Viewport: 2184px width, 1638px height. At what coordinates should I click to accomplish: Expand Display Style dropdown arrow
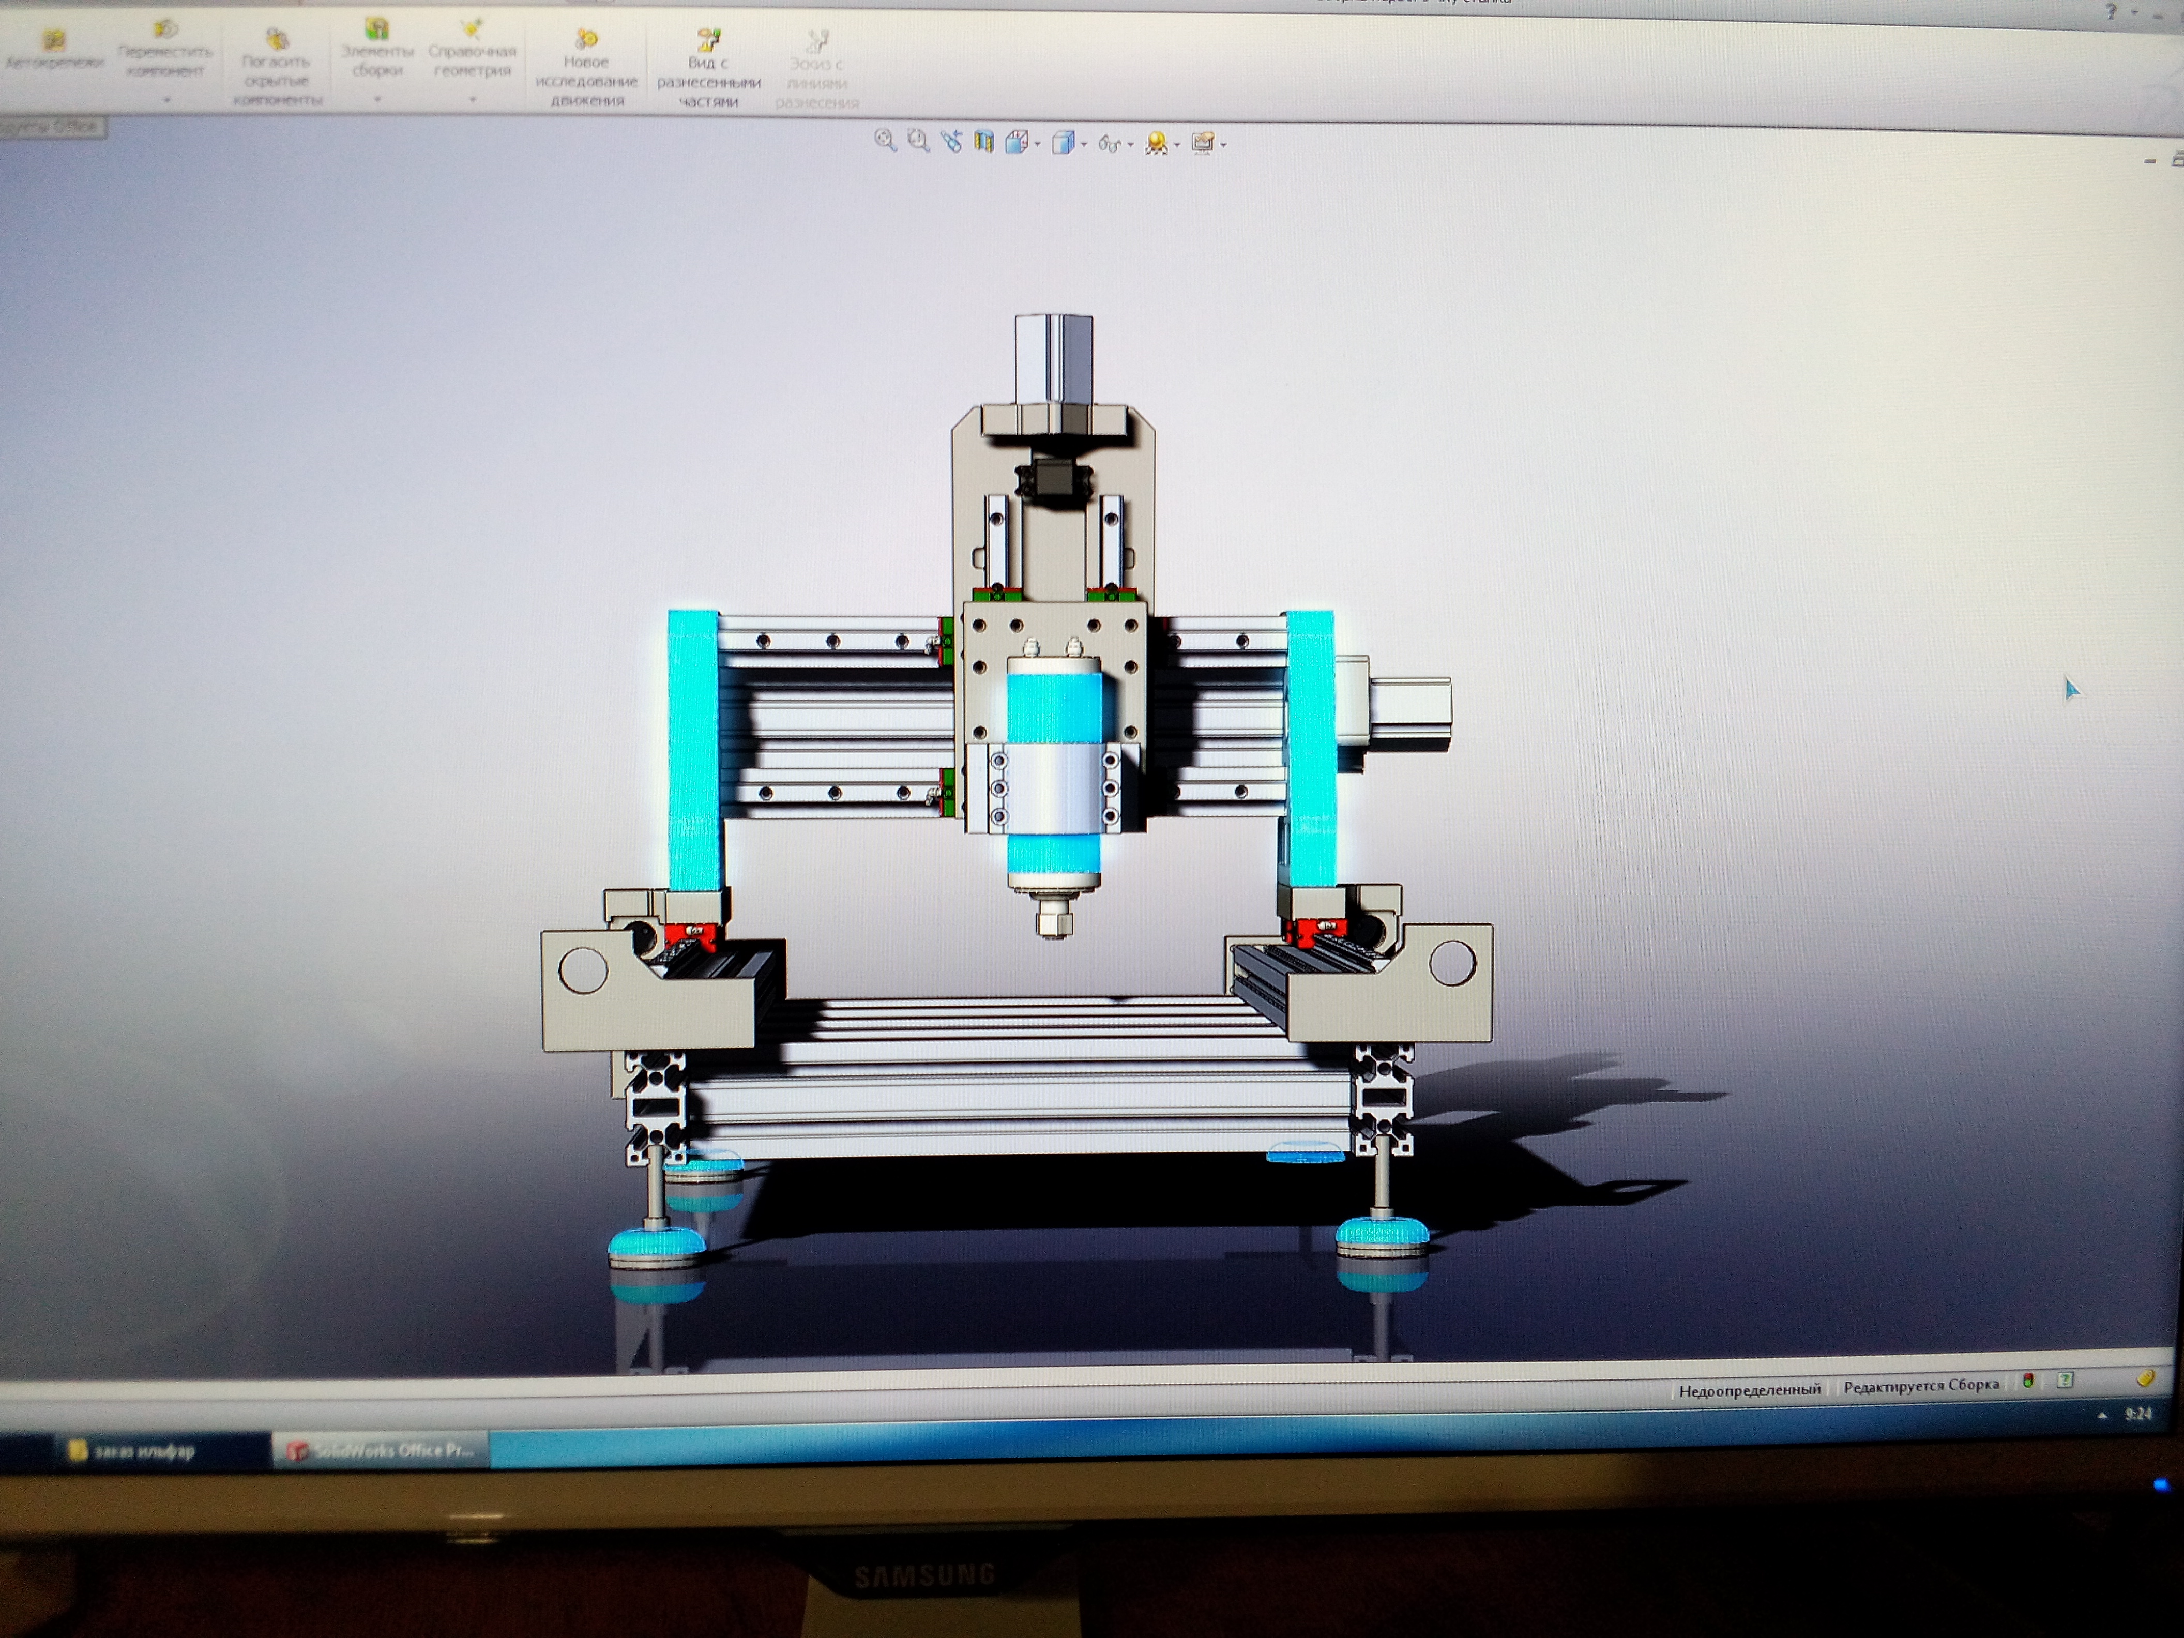pos(1084,145)
